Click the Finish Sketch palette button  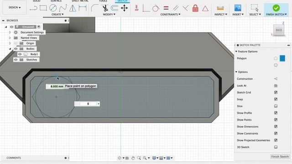[280, 157]
